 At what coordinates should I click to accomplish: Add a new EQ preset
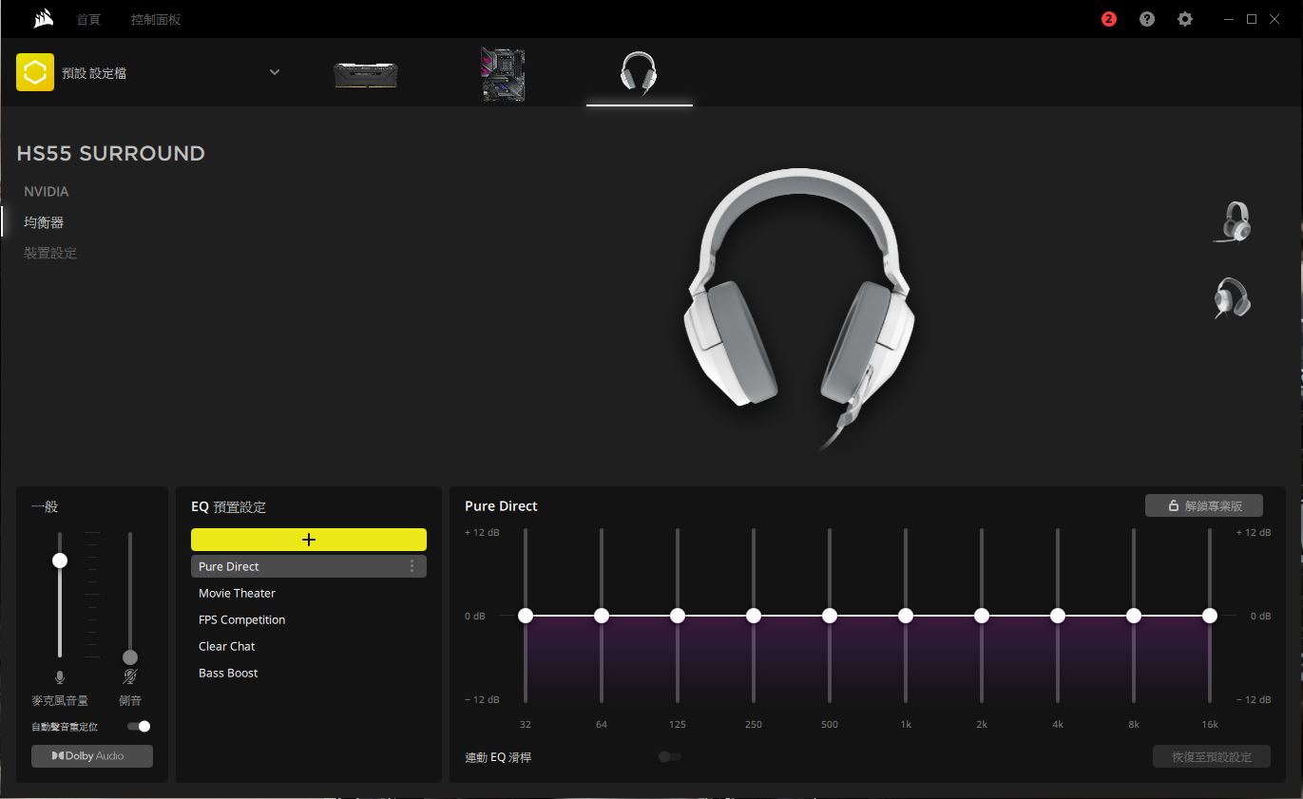[309, 540]
